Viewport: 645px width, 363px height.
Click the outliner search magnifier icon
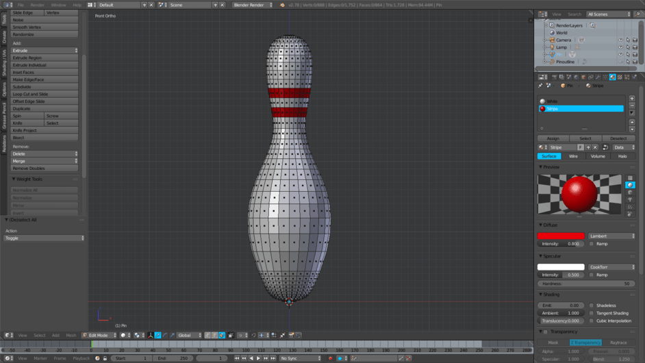[638, 14]
